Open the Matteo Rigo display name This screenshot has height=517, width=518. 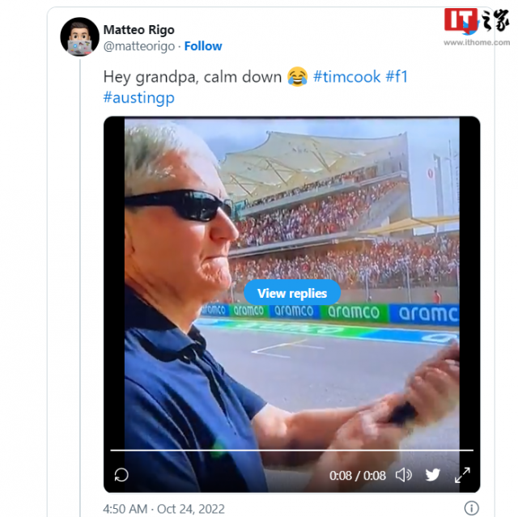138,30
